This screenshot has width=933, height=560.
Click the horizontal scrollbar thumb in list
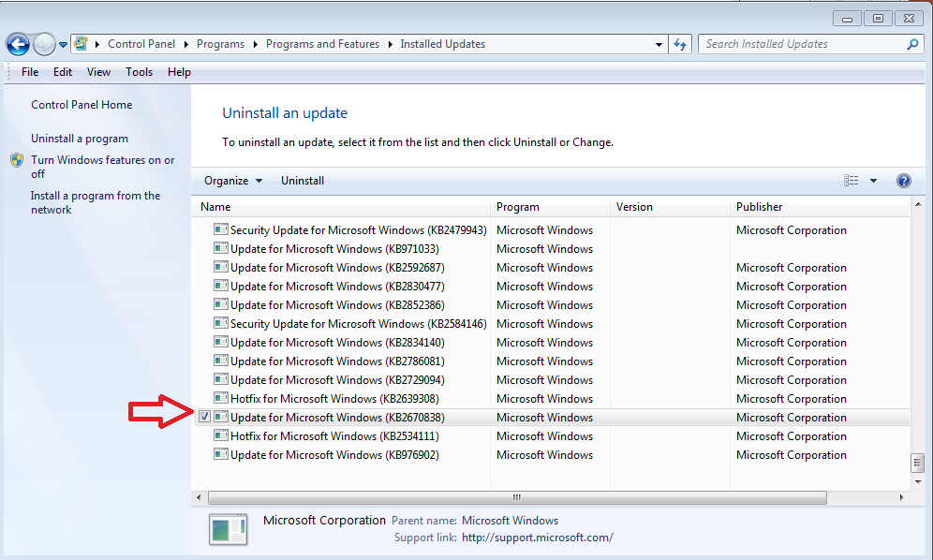(x=516, y=498)
